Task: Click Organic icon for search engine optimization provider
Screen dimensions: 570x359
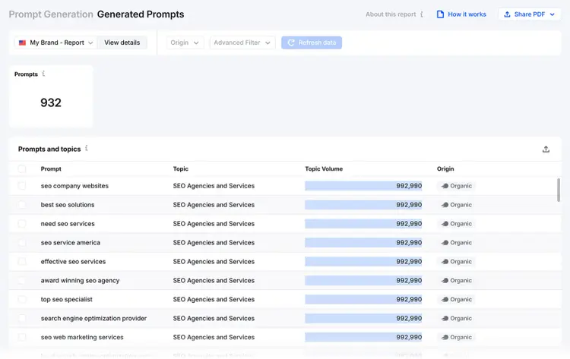Action: coord(445,318)
